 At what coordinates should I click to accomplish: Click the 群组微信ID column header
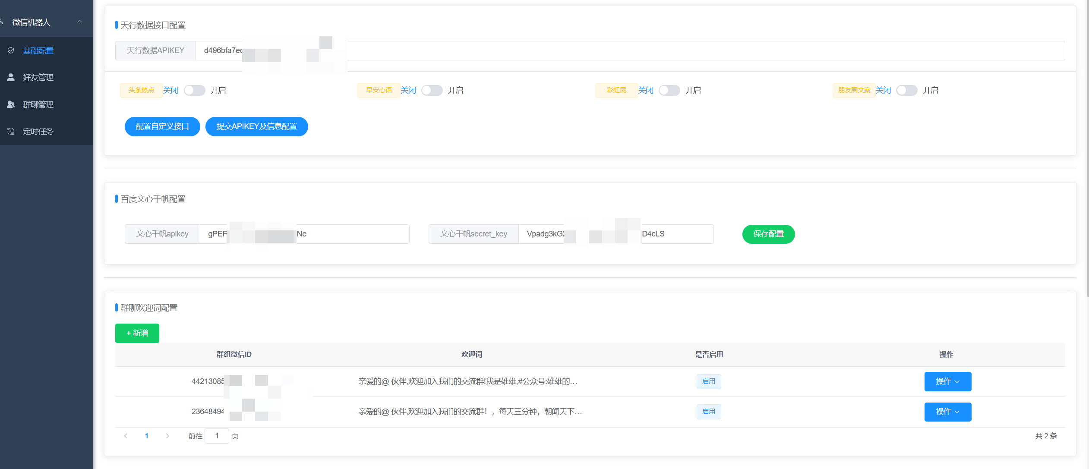pos(234,354)
